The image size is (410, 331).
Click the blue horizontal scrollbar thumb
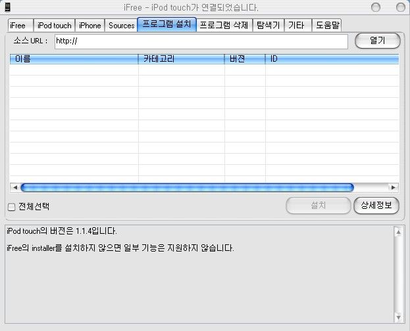click(187, 187)
